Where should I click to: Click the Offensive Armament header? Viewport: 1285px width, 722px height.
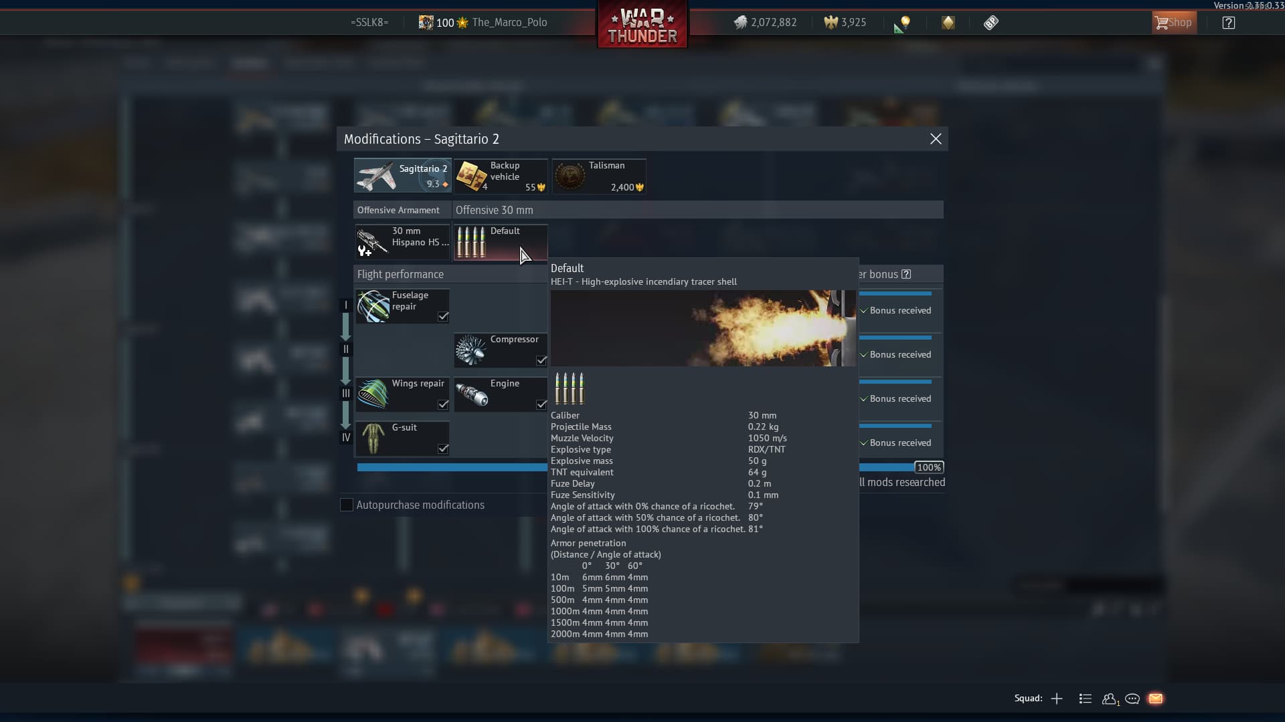402,210
